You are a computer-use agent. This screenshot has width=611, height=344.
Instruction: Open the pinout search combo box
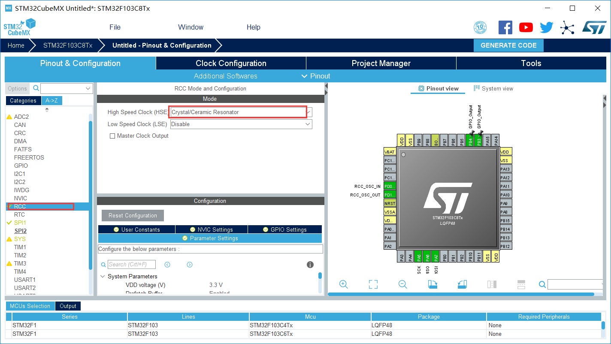(576, 284)
